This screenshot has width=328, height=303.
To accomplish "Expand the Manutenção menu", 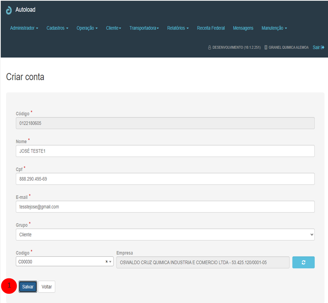I will click(274, 28).
